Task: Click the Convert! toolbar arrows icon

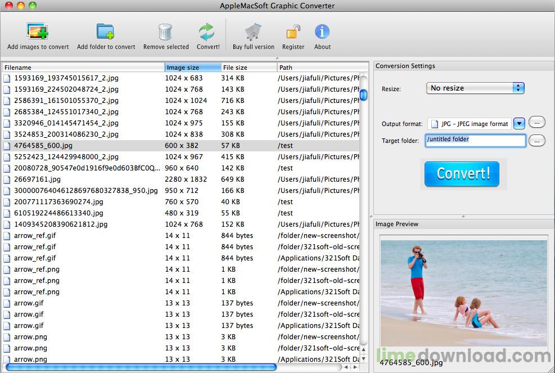Action: 207,32
